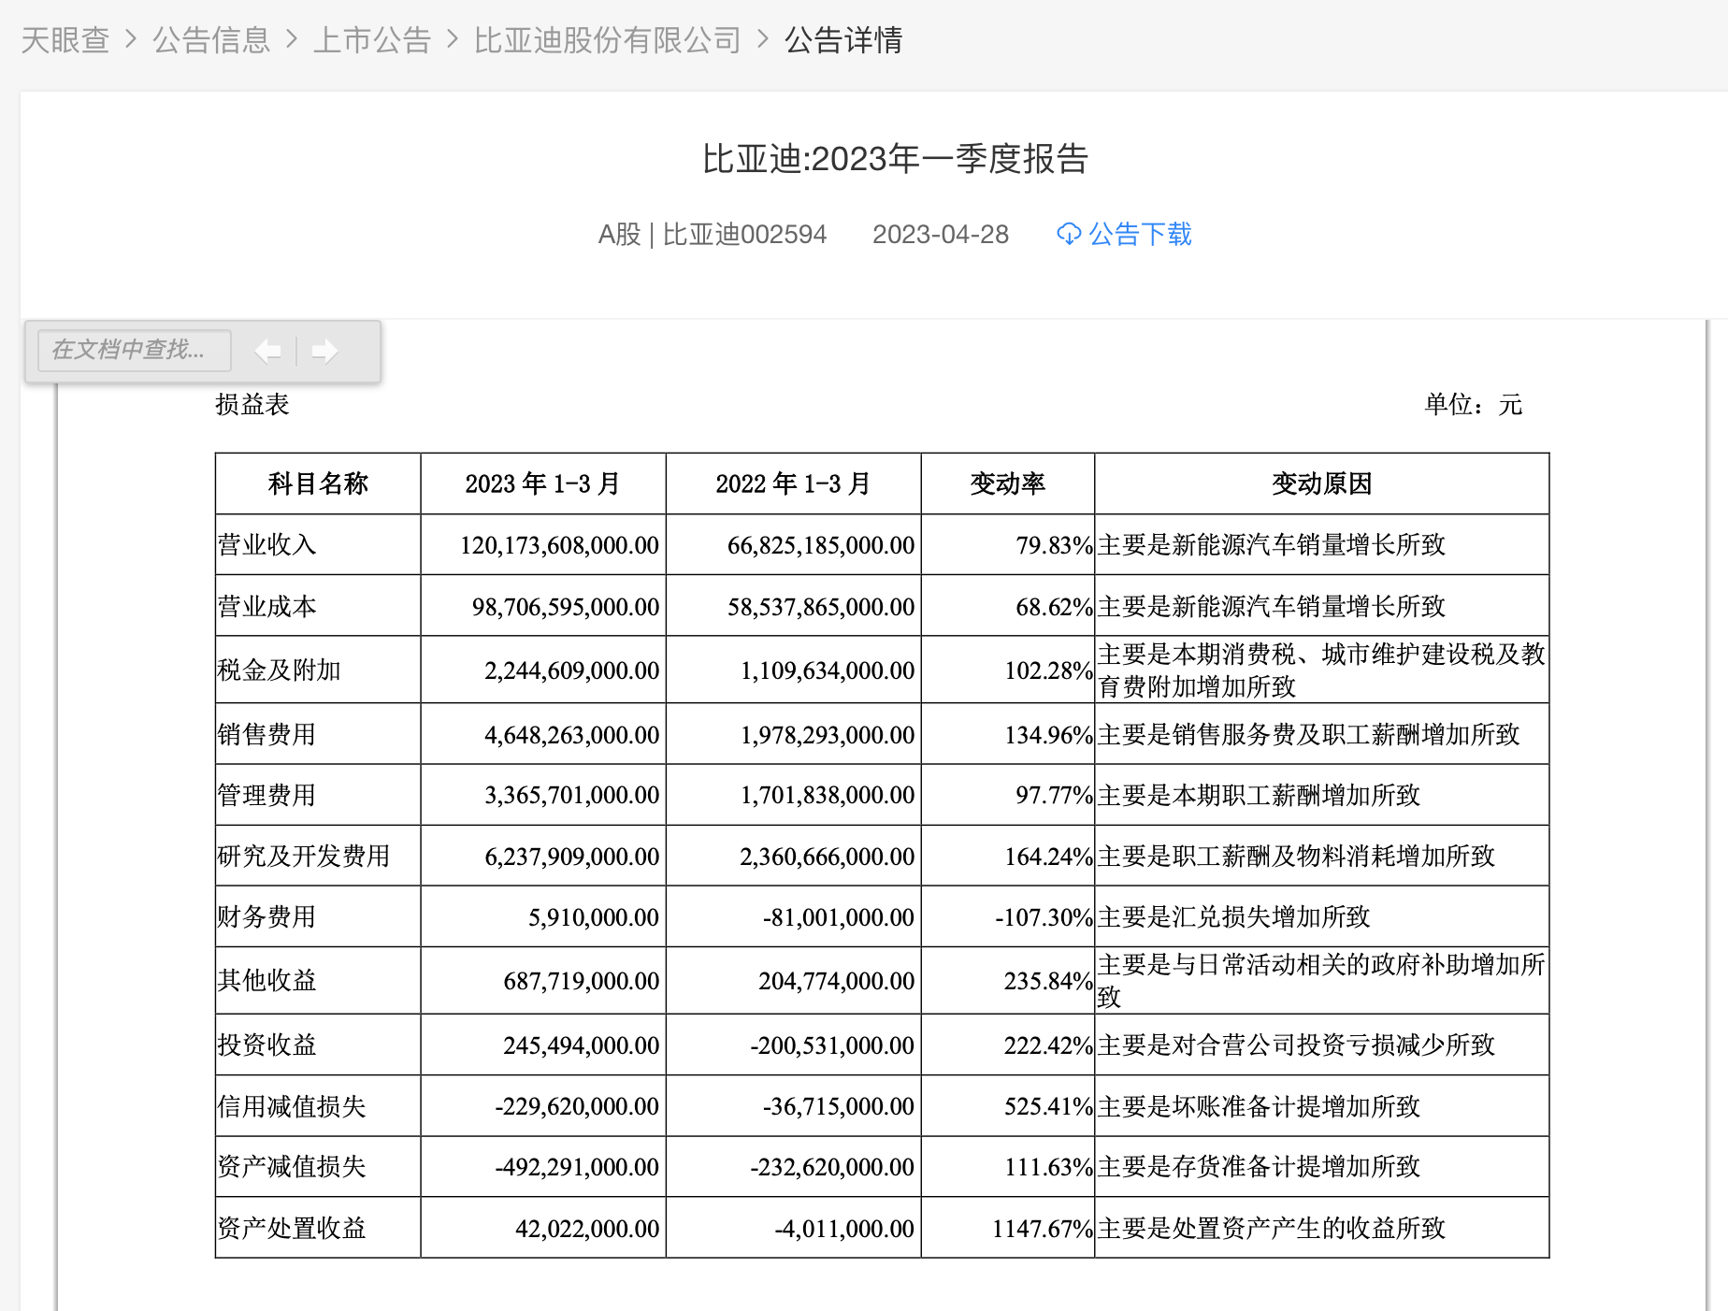The height and width of the screenshot is (1311, 1728).
Task: Click reason 主要是本期职工薪酬增加所致
Action: pyautogui.click(x=1260, y=795)
